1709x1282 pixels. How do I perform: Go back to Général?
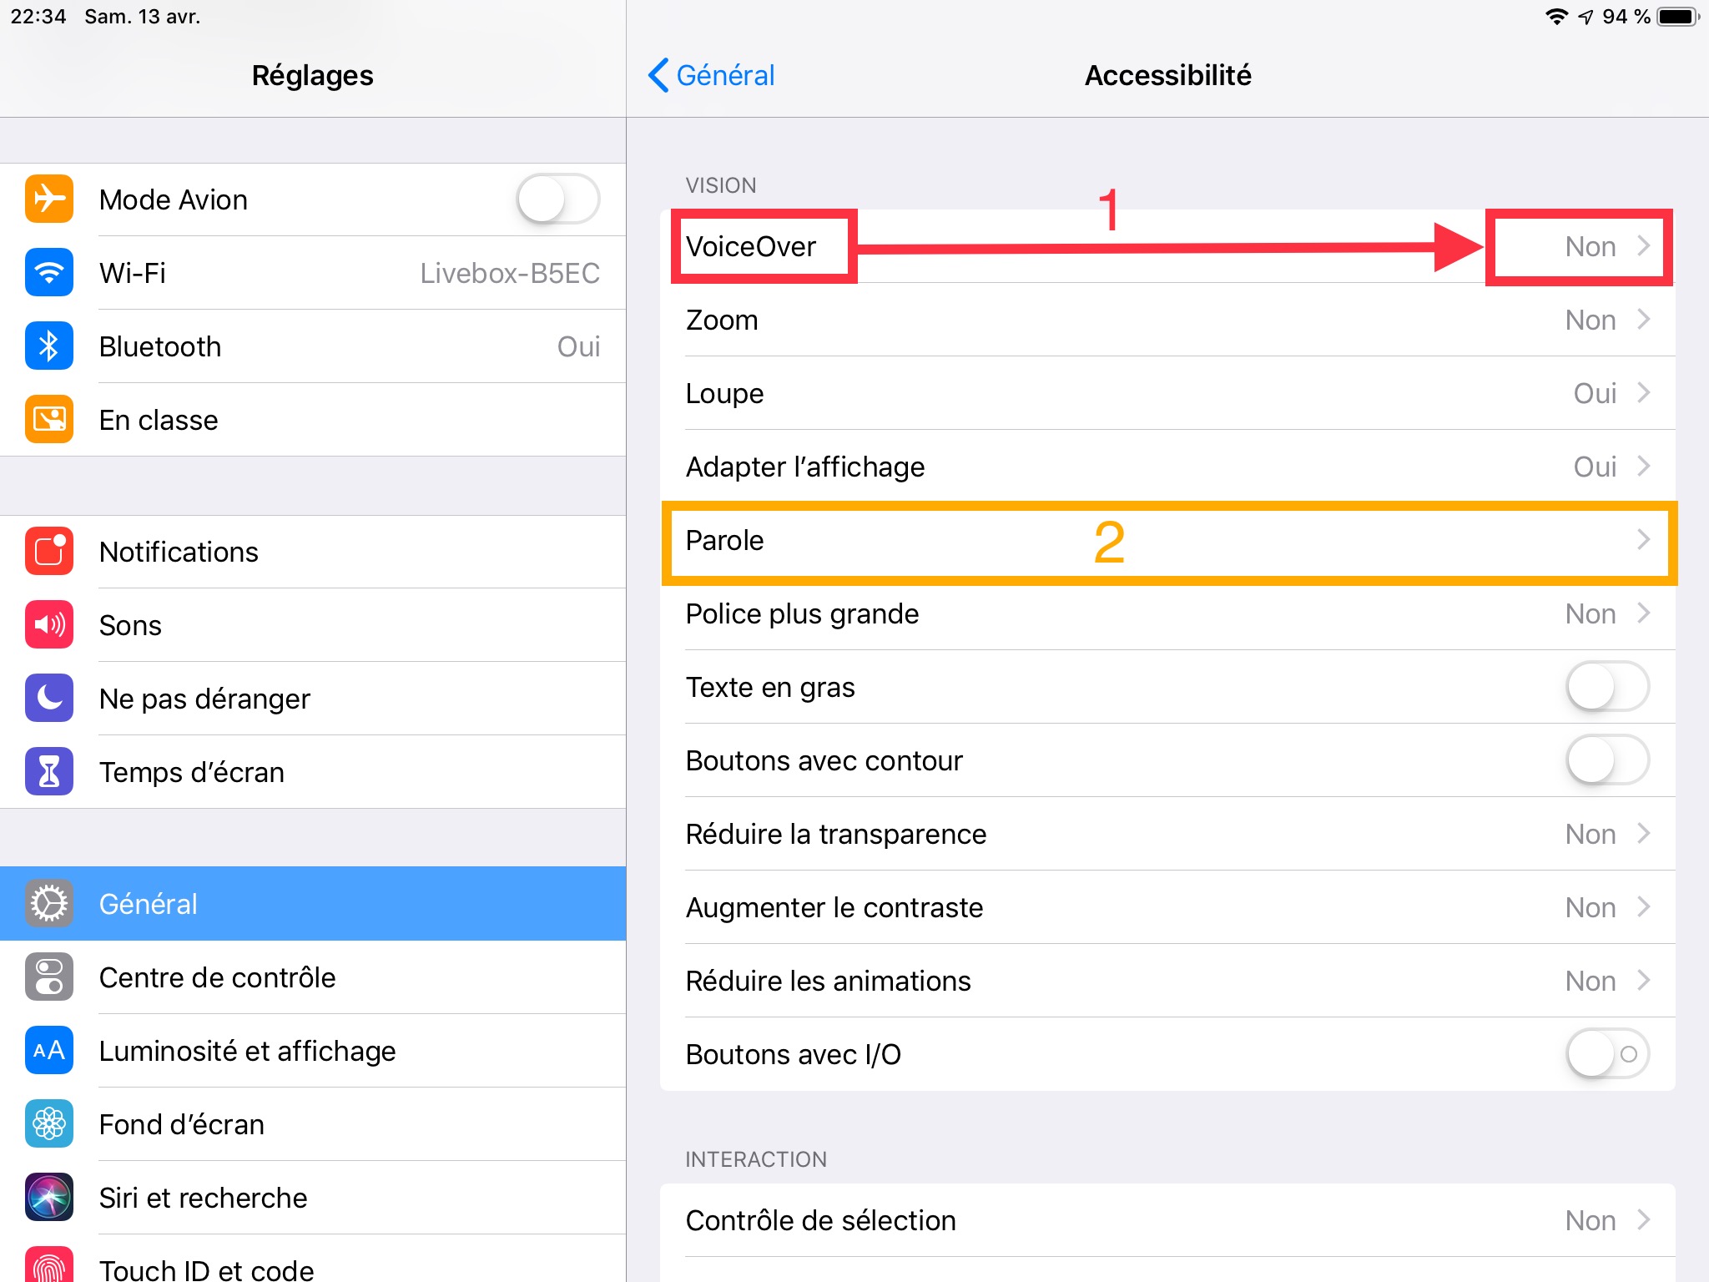[712, 75]
